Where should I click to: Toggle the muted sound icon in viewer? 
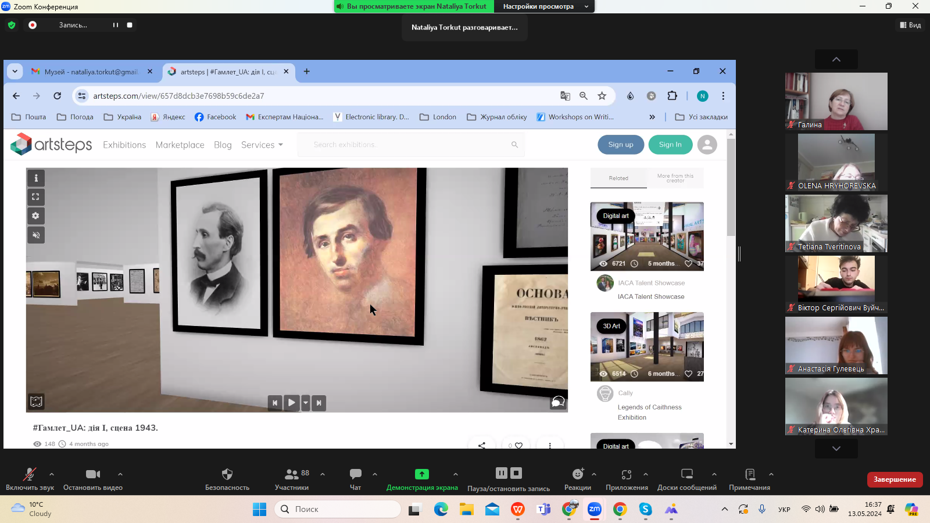pos(36,235)
